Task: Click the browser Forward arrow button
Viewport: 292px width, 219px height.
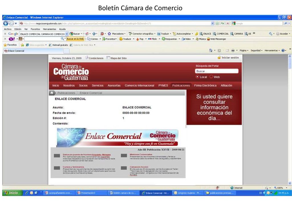Action: (x=11, y=23)
